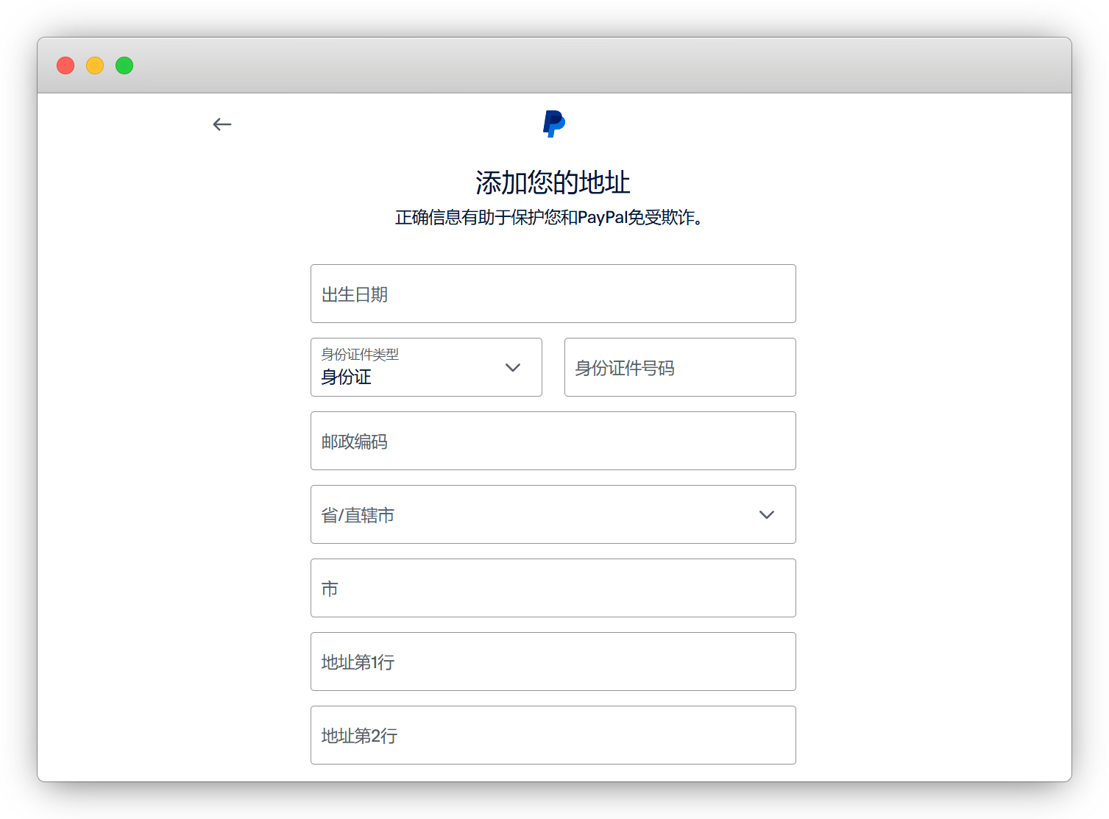Click the selected 身份证 value
This screenshot has width=1109, height=819.
click(x=346, y=377)
